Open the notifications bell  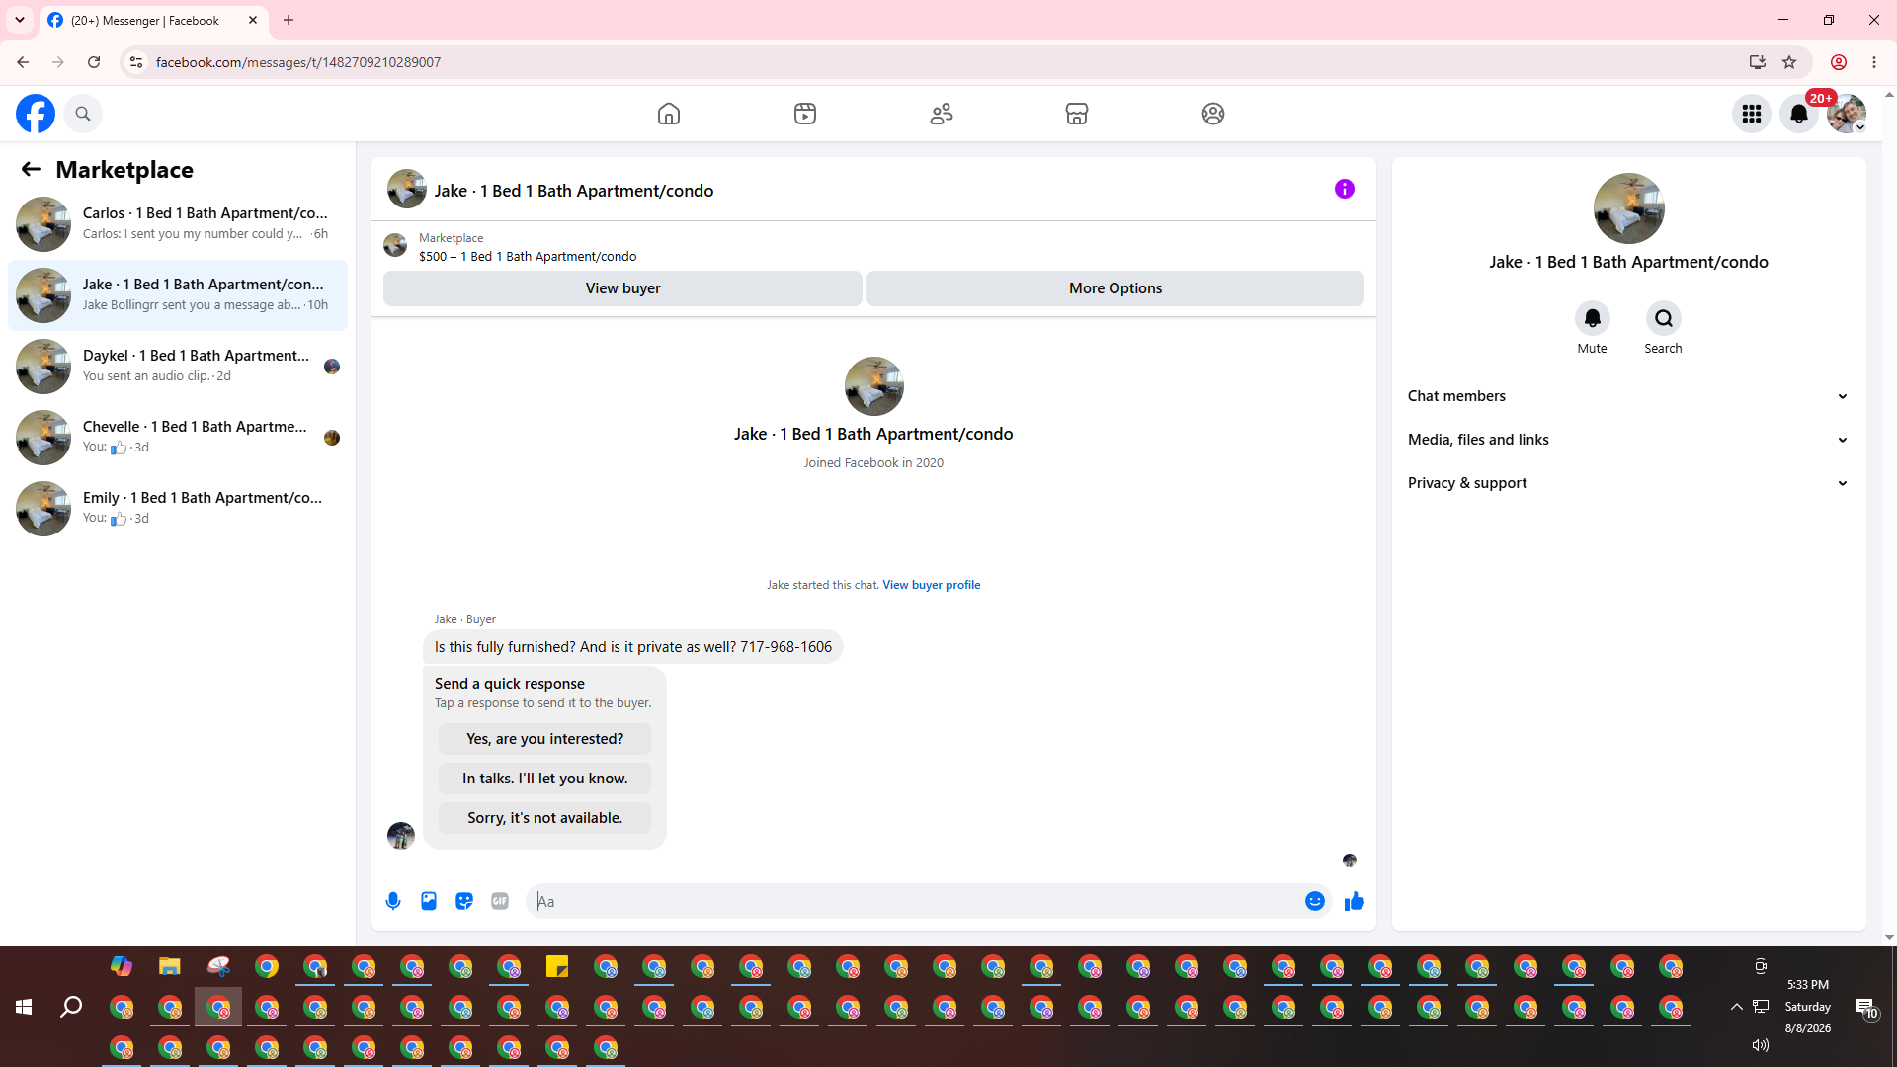[1799, 114]
